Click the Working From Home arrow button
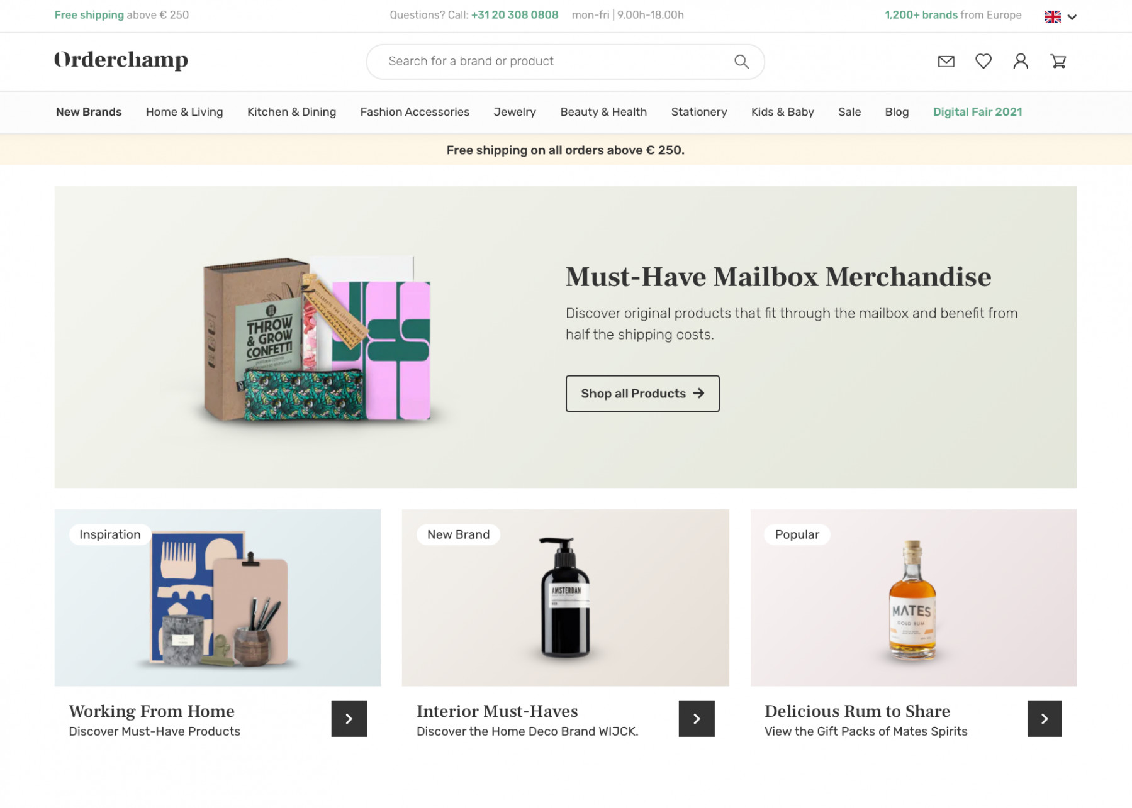 coord(349,719)
